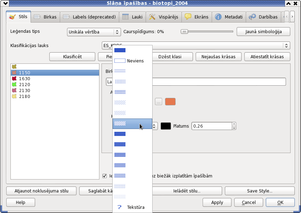Click the Caurspīdīgums transparency slider handle

coord(184,32)
